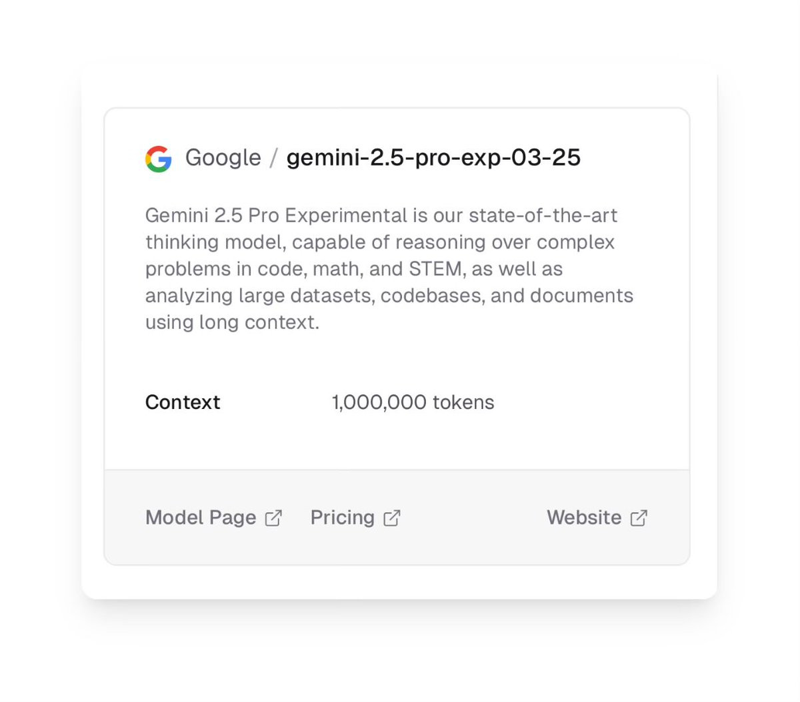Click the model description paragraph
This screenshot has width=800, height=702.
tap(389, 268)
